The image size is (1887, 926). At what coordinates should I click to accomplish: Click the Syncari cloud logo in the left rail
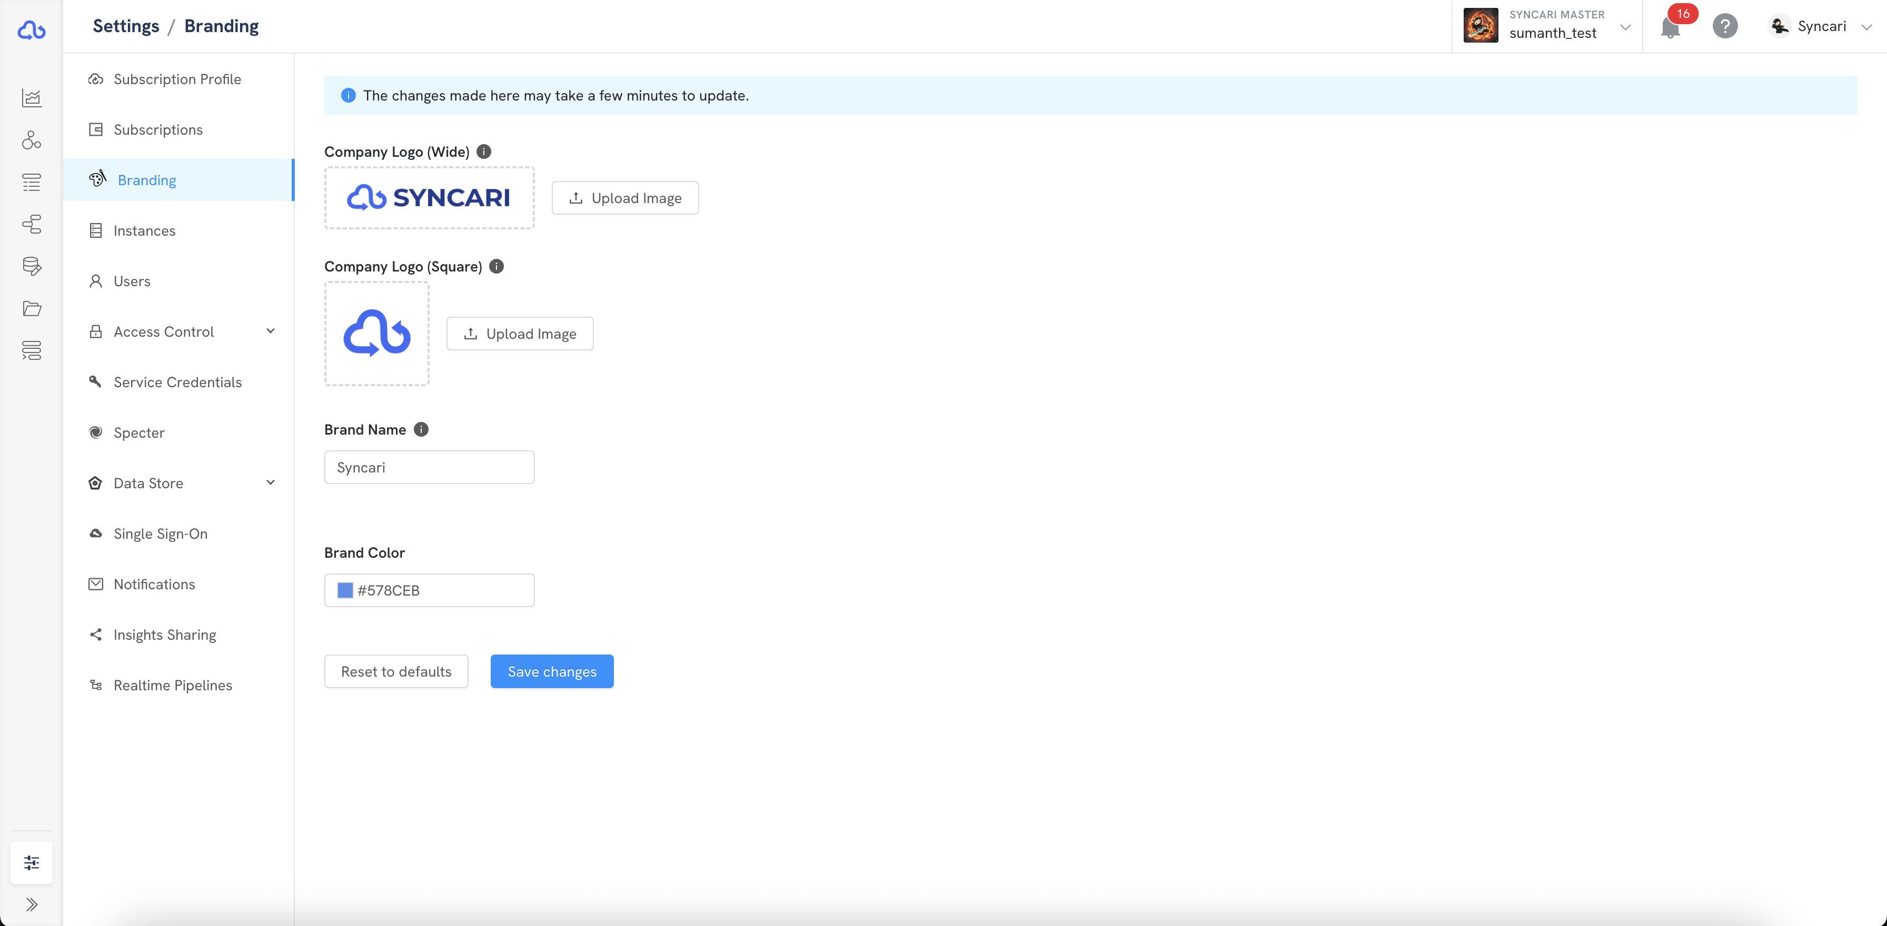point(32,30)
